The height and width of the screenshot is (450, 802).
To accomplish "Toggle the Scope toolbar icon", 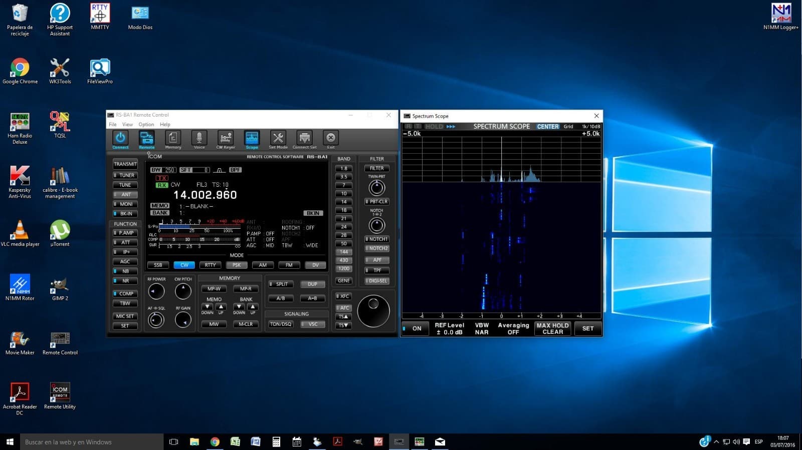I will [252, 139].
